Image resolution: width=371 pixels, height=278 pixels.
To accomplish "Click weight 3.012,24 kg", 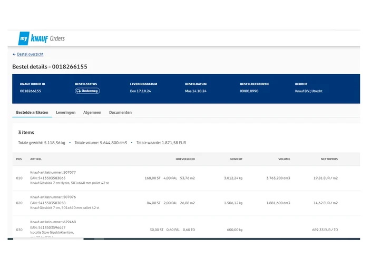I will click(233, 178).
